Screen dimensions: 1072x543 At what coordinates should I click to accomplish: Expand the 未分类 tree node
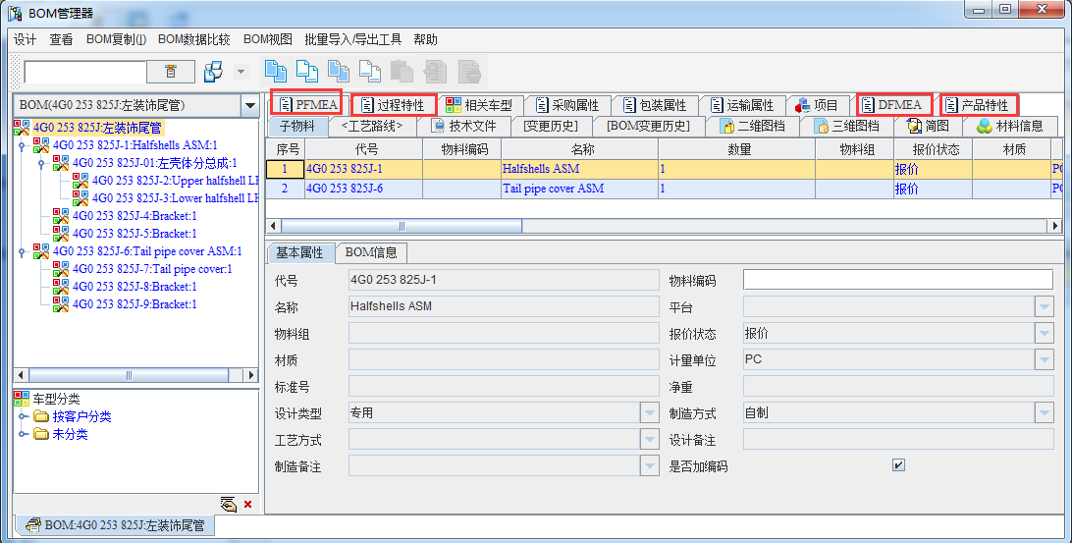pyautogui.click(x=22, y=435)
